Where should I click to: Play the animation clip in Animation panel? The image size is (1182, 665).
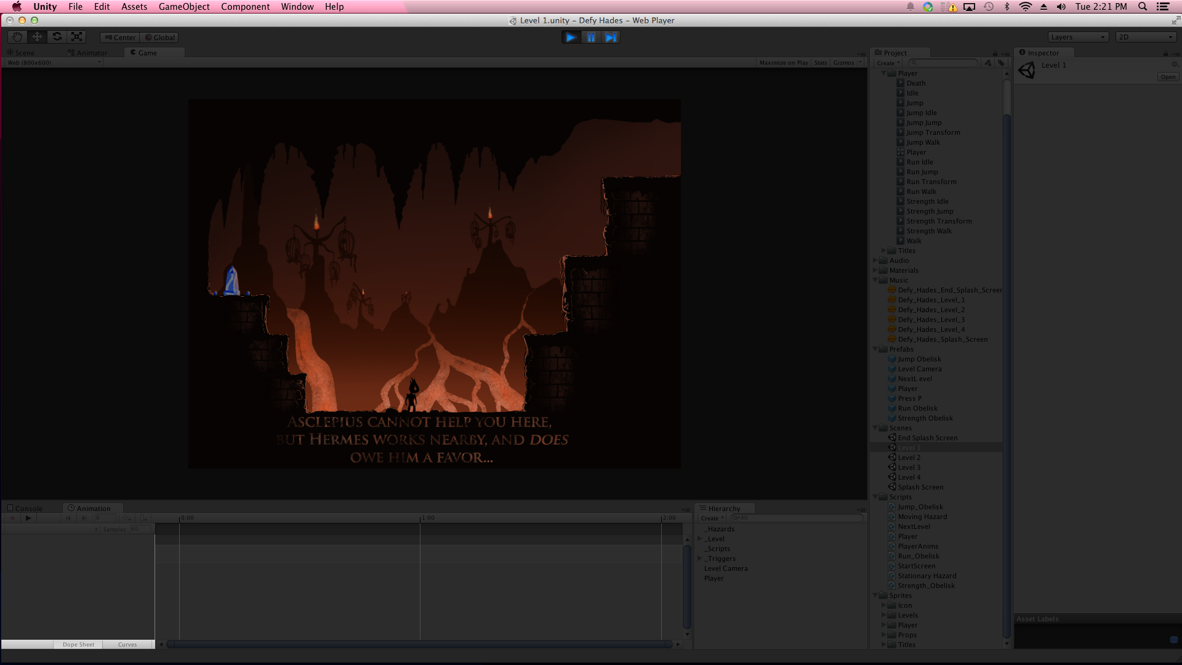28,518
